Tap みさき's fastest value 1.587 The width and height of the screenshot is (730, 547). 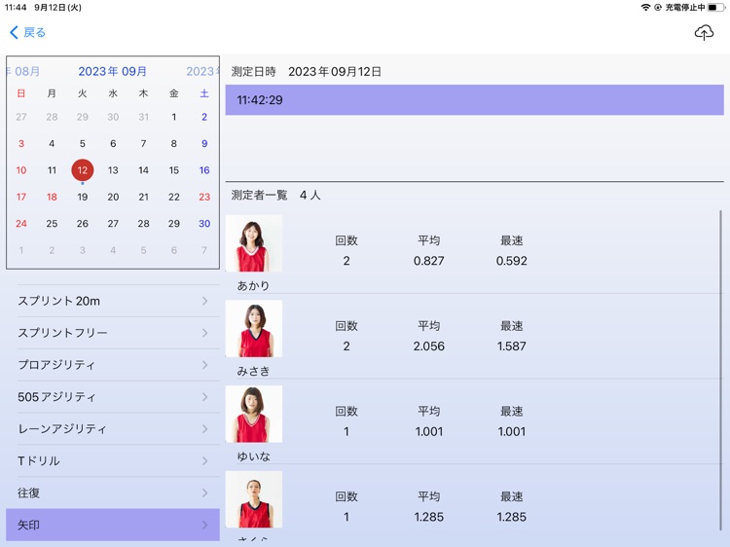tap(511, 346)
